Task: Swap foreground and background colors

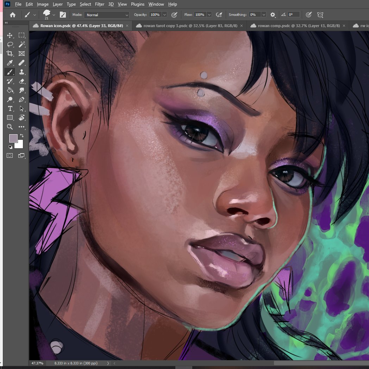Action: click(x=21, y=135)
